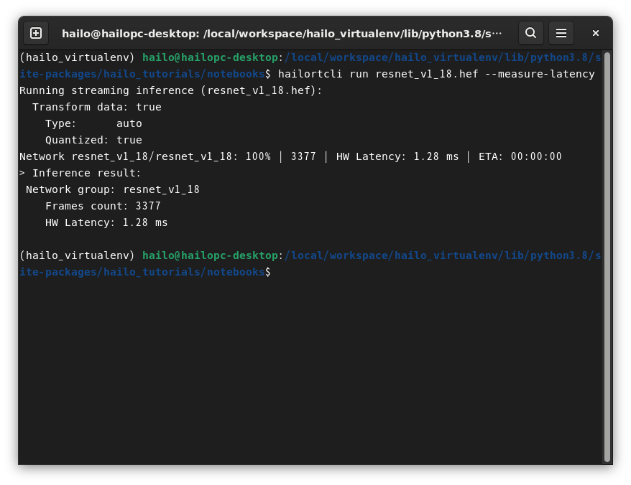
Task: Click the 'Transform data: true' line
Action: coord(96,107)
